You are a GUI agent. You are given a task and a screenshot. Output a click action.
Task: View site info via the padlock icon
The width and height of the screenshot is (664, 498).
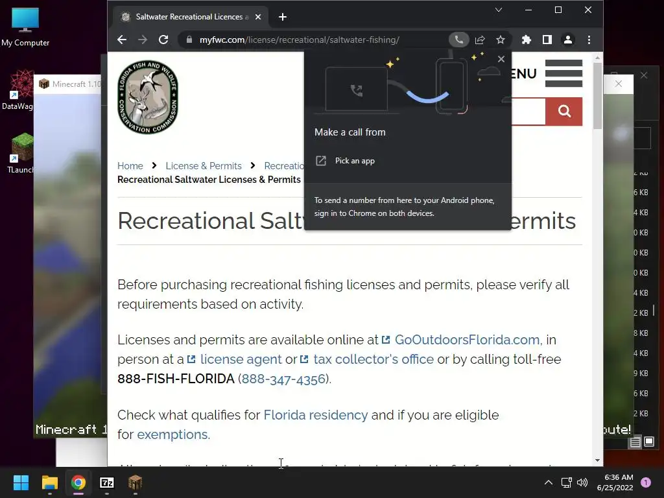189,40
